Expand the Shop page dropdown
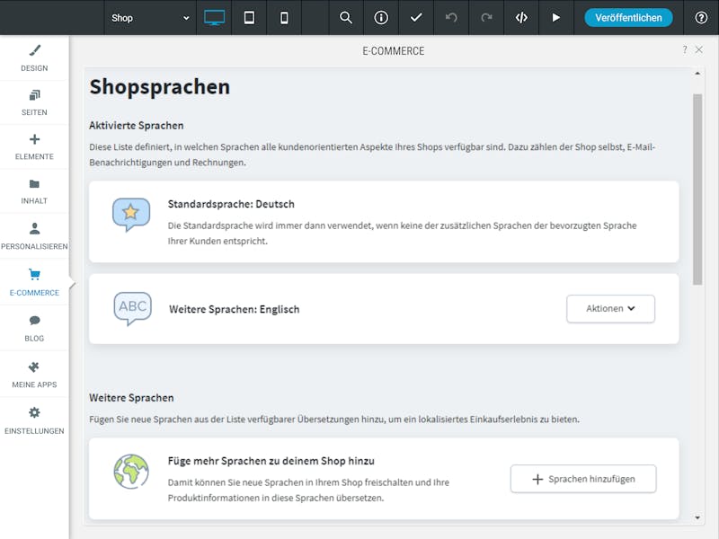 150,18
